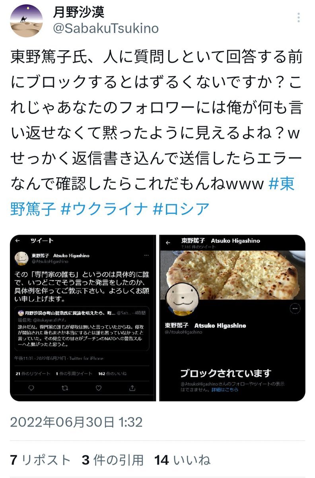This screenshot has height=478, width=315.
Task: Tap retweet icon in embedded tweet
Action: pyautogui.click(x=66, y=388)
